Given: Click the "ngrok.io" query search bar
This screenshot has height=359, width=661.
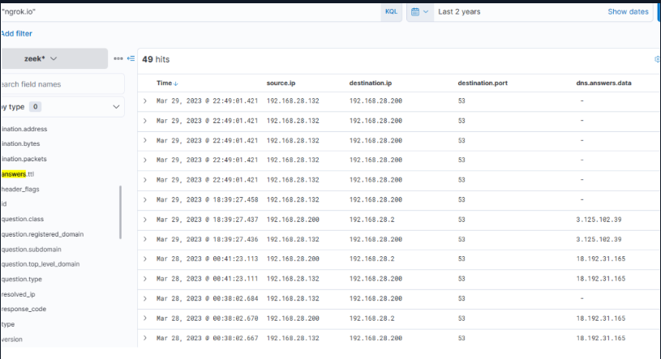Looking at the screenshot, I should click(x=191, y=12).
